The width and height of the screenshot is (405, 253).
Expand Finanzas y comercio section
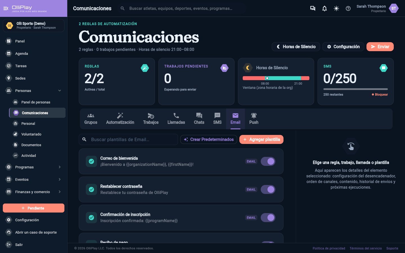(x=60, y=192)
